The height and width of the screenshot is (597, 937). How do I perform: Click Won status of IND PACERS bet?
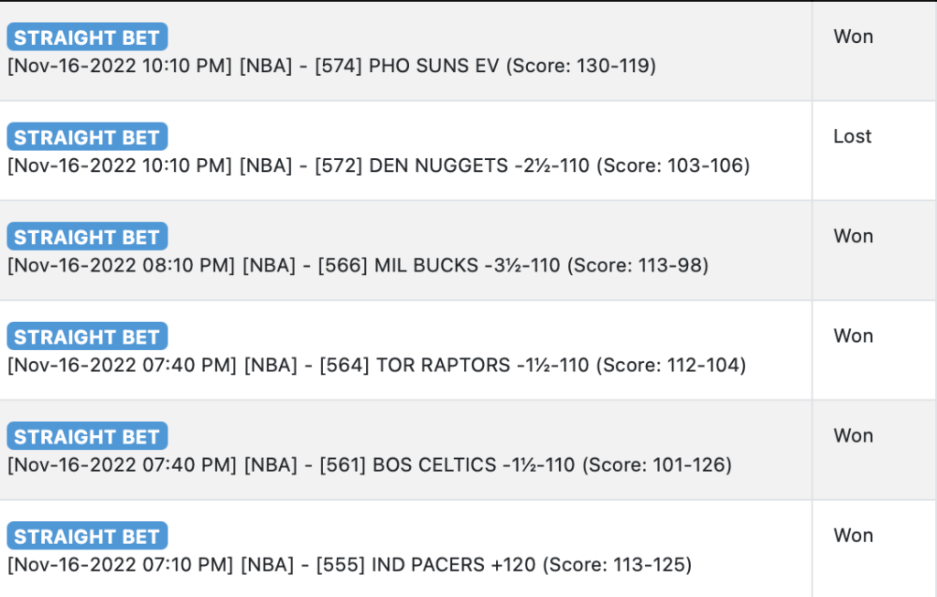point(854,536)
